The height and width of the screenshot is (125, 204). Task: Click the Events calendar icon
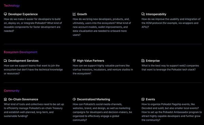coord(143,99)
